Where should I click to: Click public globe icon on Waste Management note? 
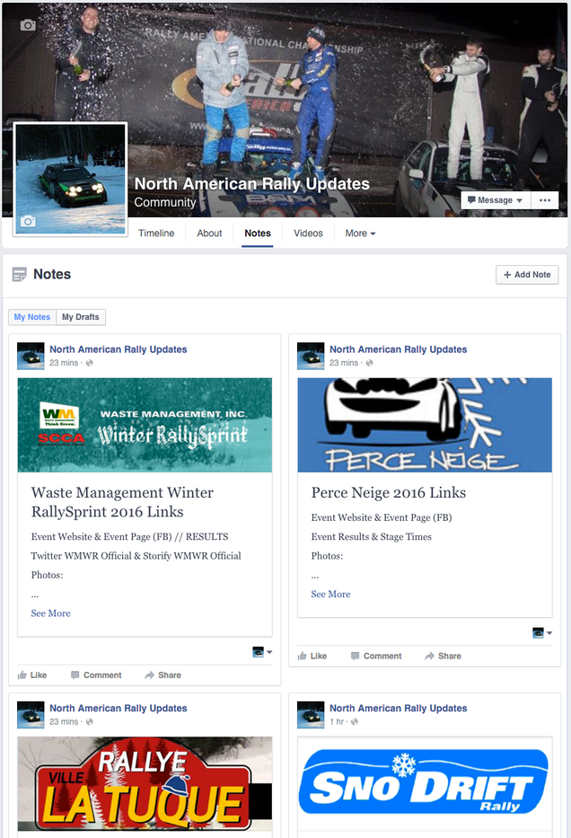[89, 363]
